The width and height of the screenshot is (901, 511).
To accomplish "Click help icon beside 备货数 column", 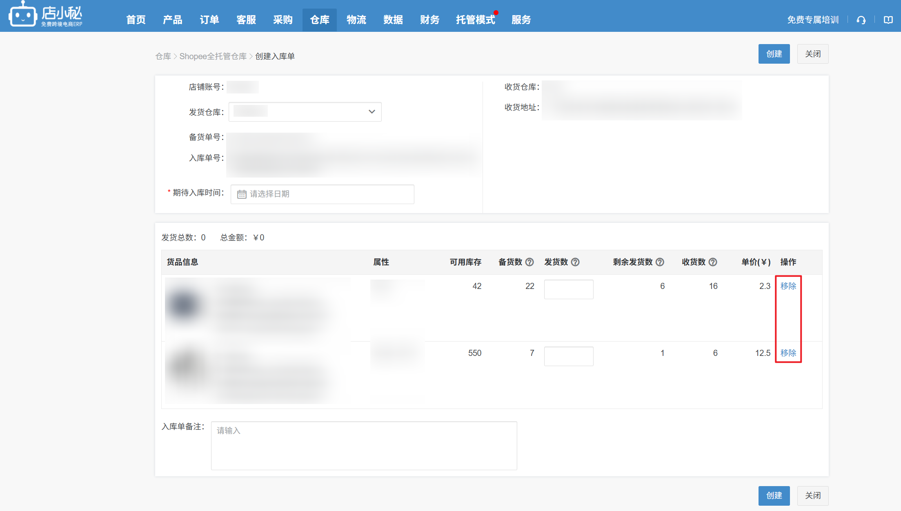I will [529, 262].
